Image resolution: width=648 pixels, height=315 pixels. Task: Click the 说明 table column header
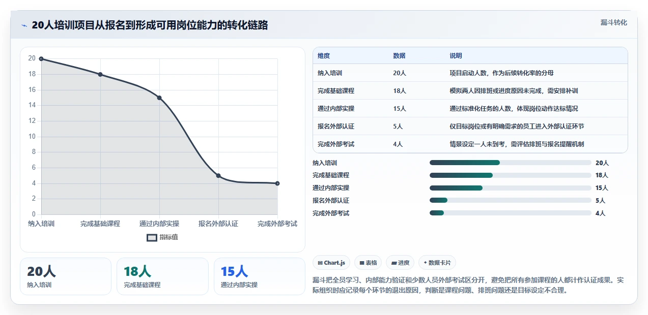tap(456, 56)
